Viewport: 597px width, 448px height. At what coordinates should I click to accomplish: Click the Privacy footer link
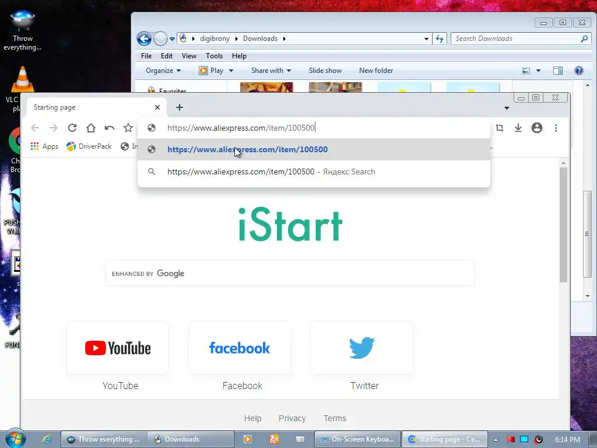(292, 418)
